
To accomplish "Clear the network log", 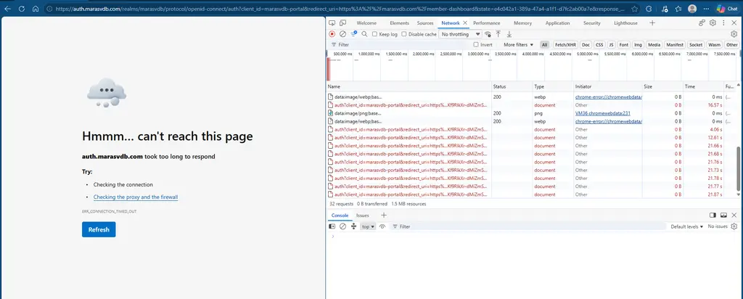I will click(x=342, y=34).
